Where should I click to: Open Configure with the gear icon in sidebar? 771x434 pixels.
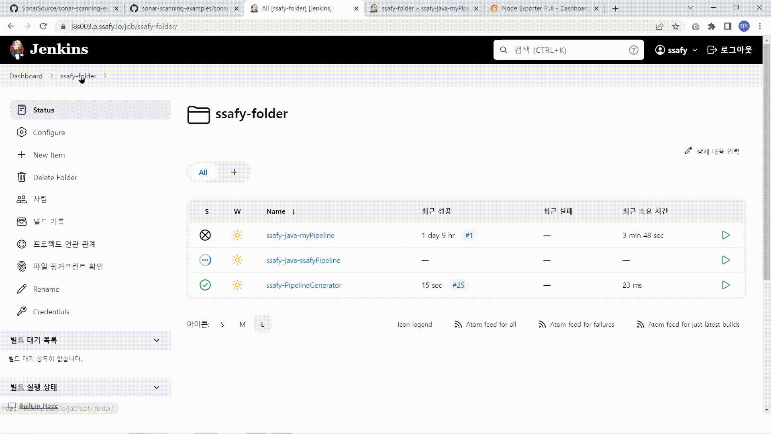coord(22,132)
